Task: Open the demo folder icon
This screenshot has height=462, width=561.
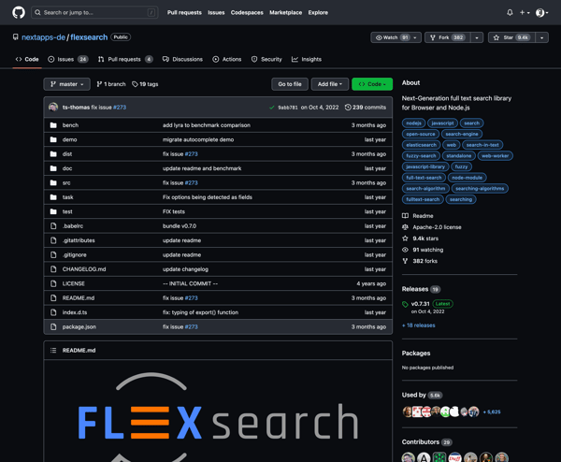Action: click(53, 139)
